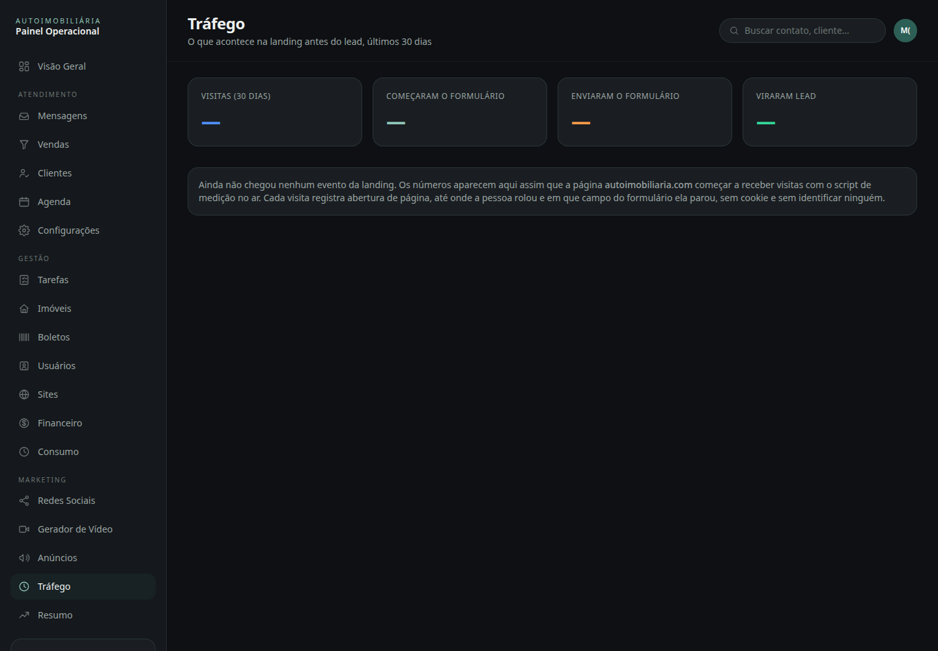Click the autoimobiliaria.com text in the notice

click(648, 185)
